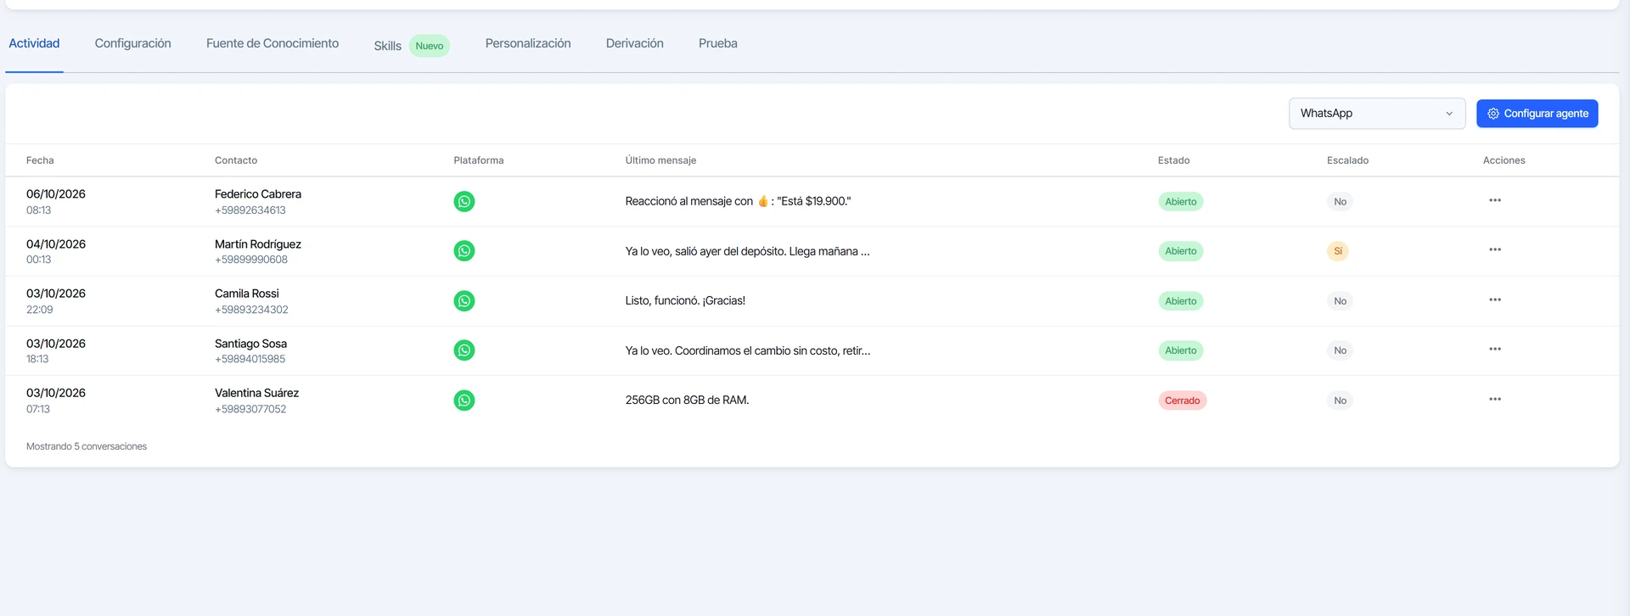Click the Fecha column header
This screenshot has height=616, width=1630.
tap(40, 160)
